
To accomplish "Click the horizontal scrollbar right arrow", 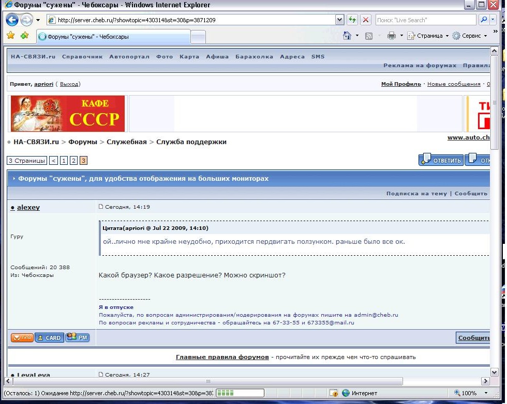I will coord(486,381).
